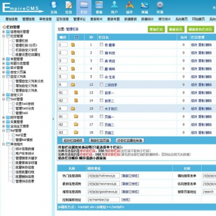Expand the 专题管理 tree node
216x216 pixels.
click(x=4, y=59)
